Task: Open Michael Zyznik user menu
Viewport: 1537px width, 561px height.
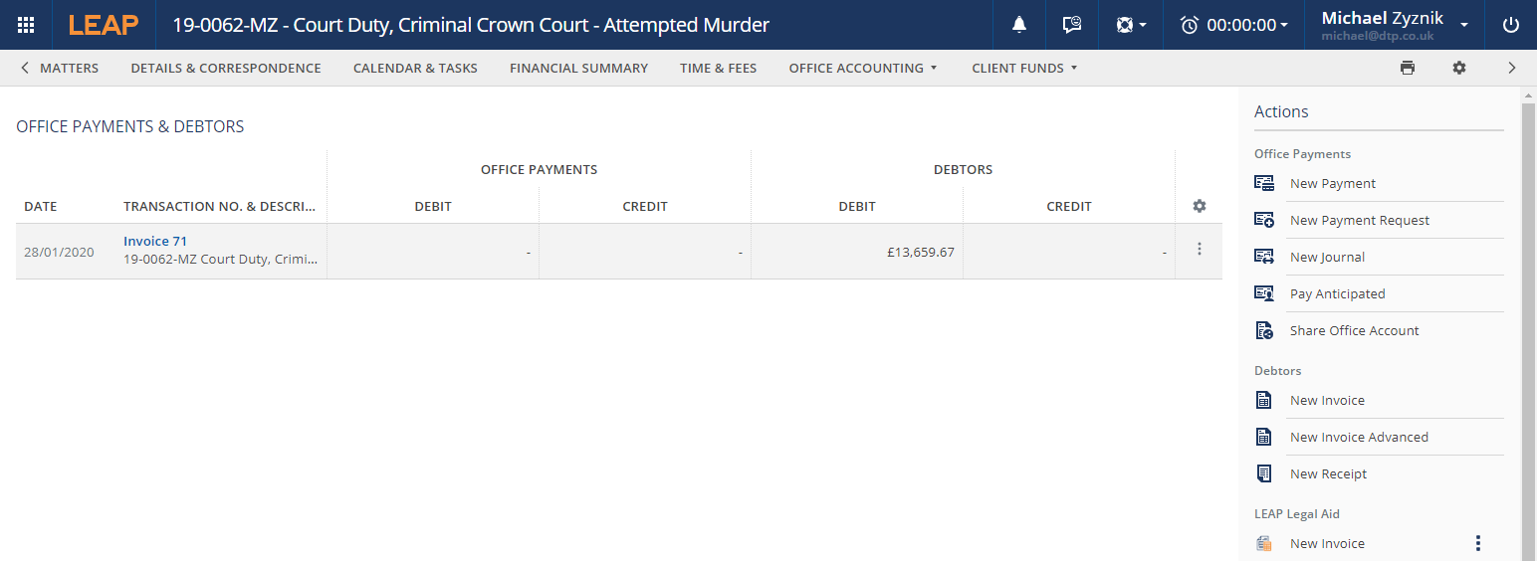Action: coord(1394,25)
